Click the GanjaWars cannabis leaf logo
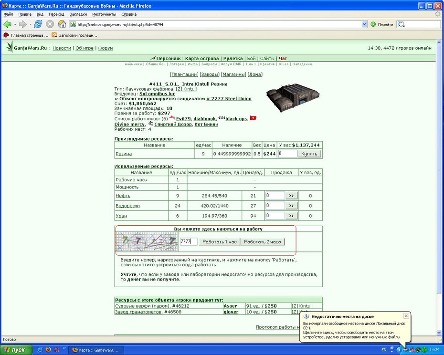Viewport: 444px width, 355px height. coord(10,47)
